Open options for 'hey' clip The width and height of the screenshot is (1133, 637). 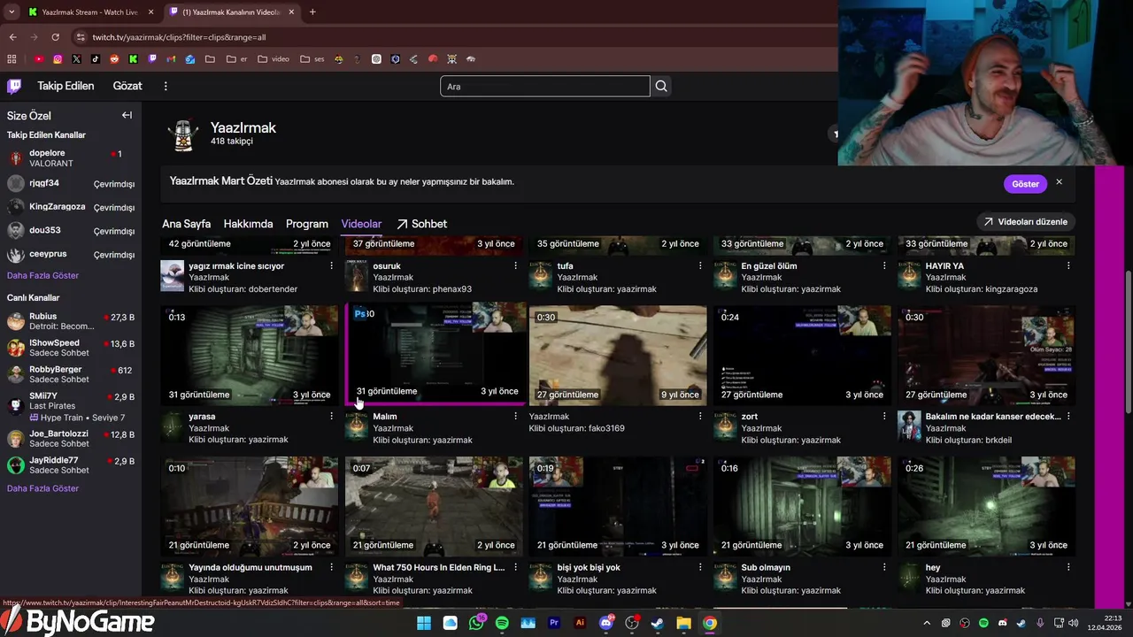(1068, 567)
